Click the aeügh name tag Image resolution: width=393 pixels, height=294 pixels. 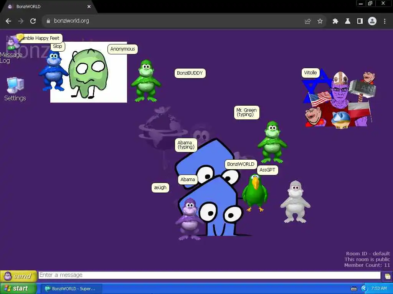(x=160, y=188)
